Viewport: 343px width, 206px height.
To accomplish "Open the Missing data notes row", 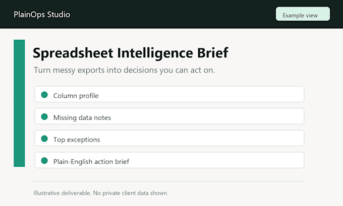I will (x=169, y=116).
